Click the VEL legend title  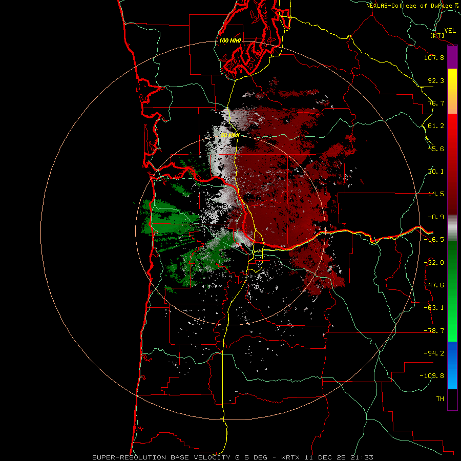point(450,31)
